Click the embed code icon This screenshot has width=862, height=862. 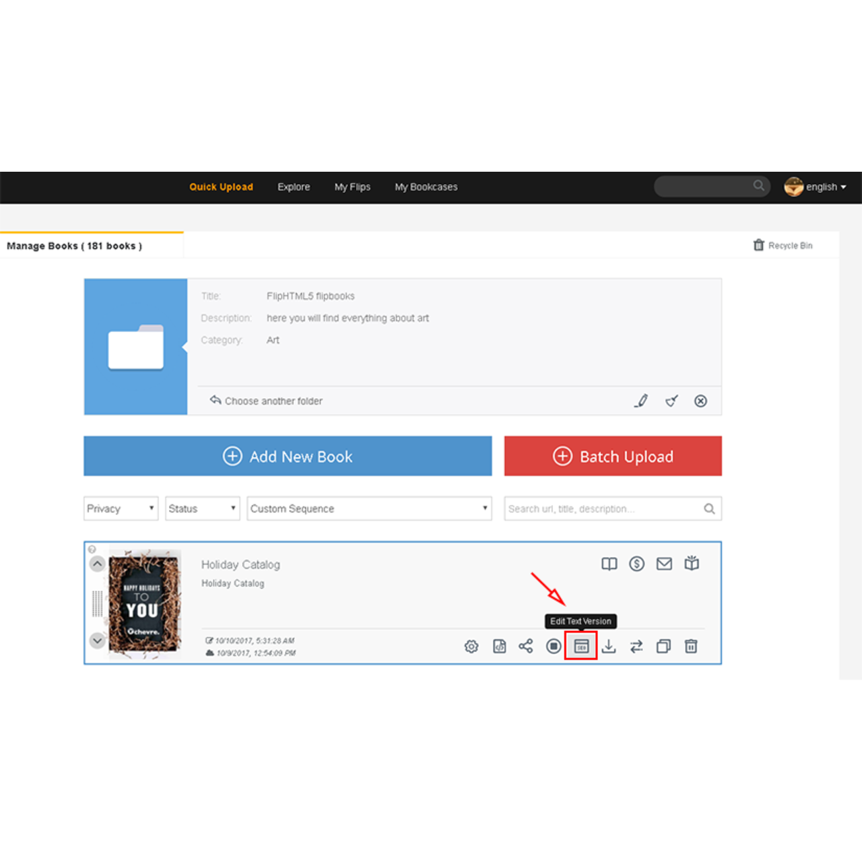[x=499, y=646]
